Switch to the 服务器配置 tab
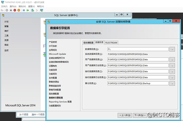This screenshot has height=121, width=183. pyautogui.click(x=88, y=43)
